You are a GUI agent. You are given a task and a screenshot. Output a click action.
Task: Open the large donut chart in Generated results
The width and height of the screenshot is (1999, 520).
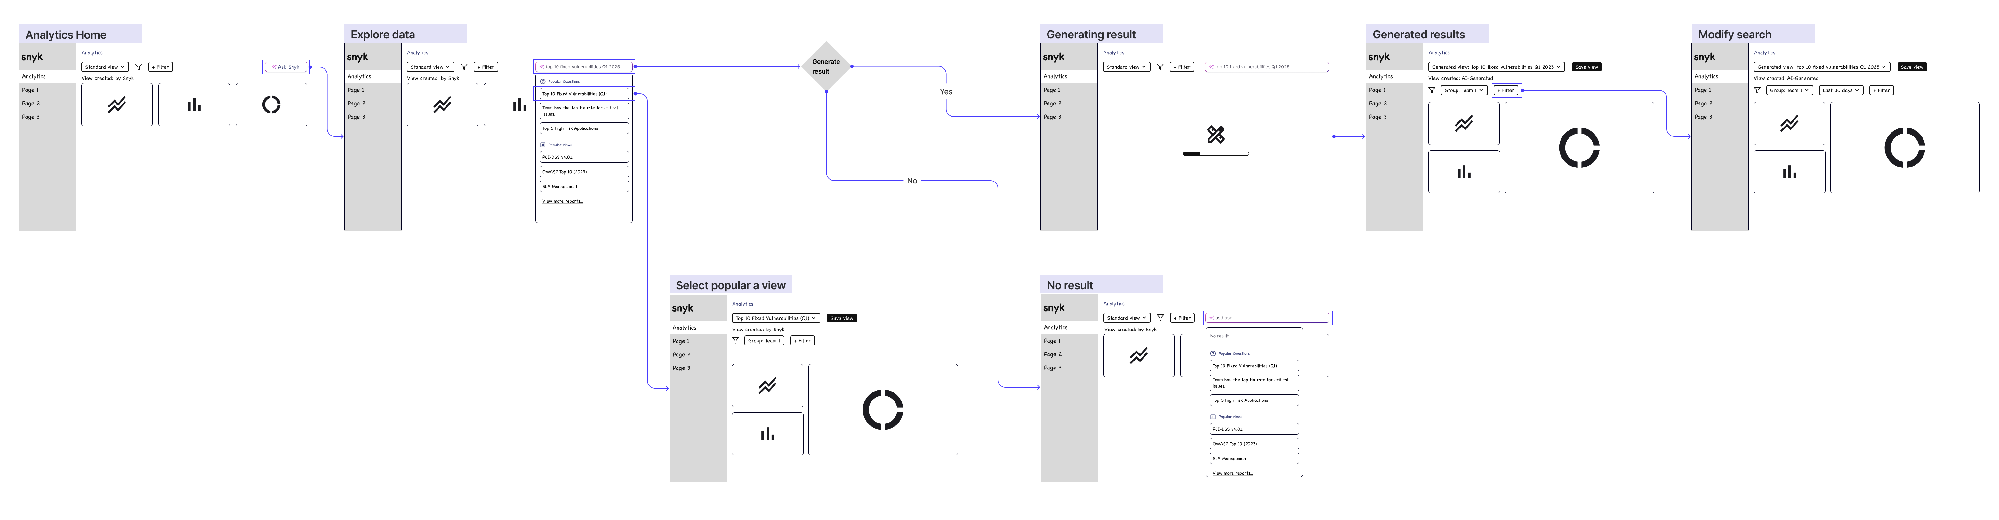1579,147
